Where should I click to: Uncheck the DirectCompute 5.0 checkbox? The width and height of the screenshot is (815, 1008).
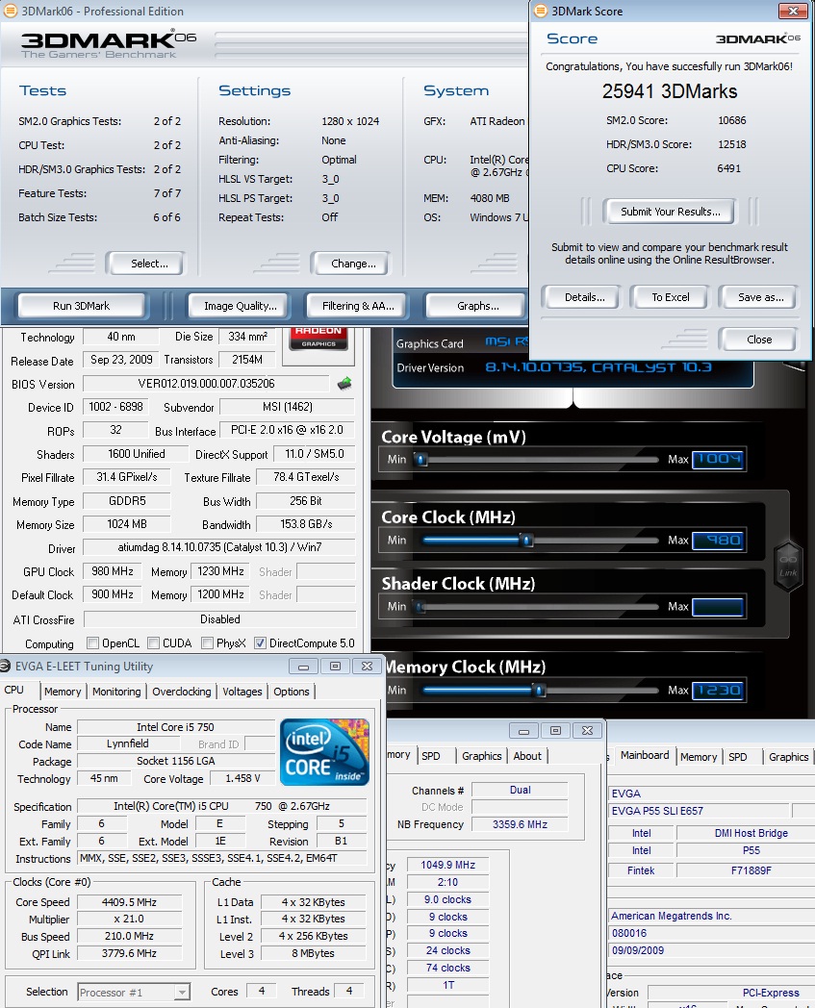pos(260,643)
